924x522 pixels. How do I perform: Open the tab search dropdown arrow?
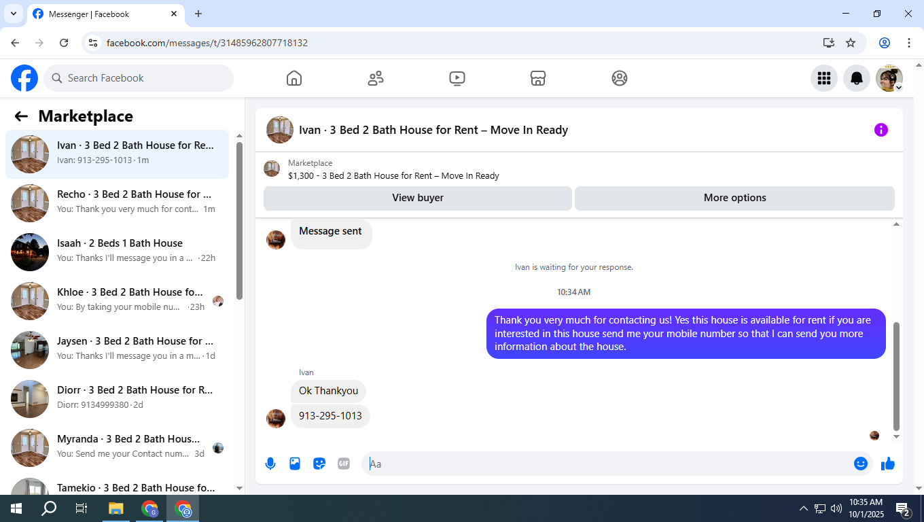13,14
